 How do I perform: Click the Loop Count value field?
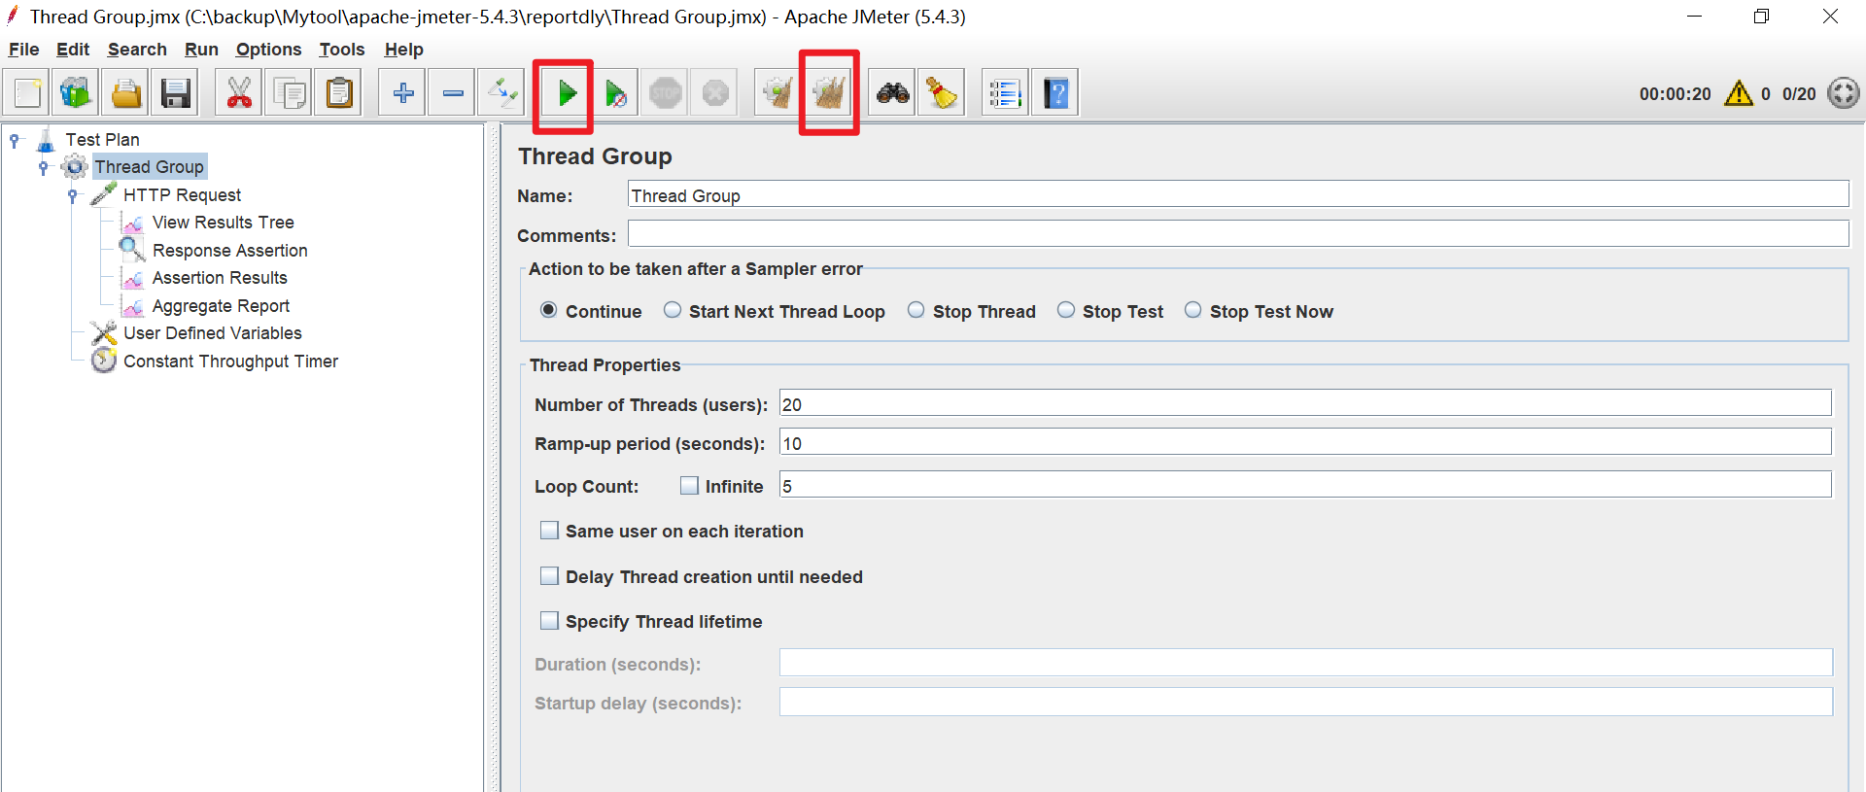point(1305,485)
